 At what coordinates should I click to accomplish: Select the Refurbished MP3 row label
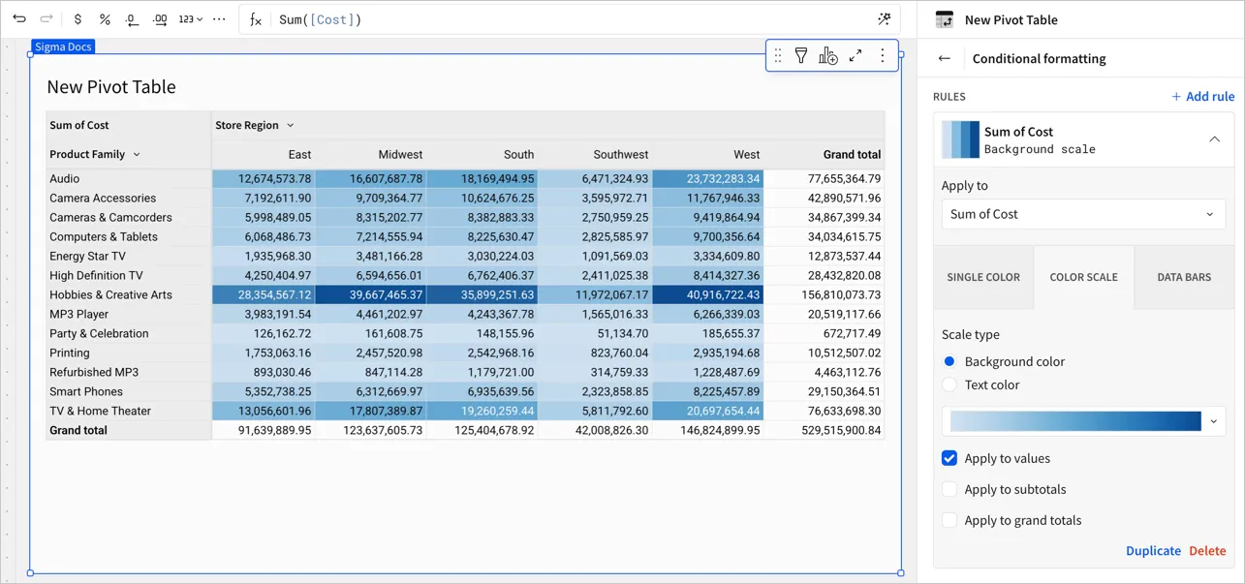[x=94, y=372]
